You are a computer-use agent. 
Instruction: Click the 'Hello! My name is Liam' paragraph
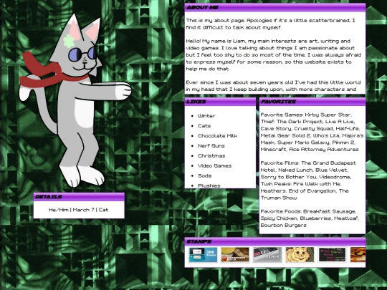click(x=274, y=54)
